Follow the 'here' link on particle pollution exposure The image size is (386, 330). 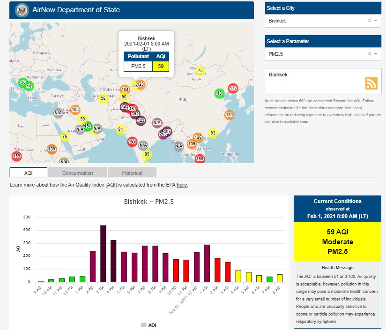point(304,122)
